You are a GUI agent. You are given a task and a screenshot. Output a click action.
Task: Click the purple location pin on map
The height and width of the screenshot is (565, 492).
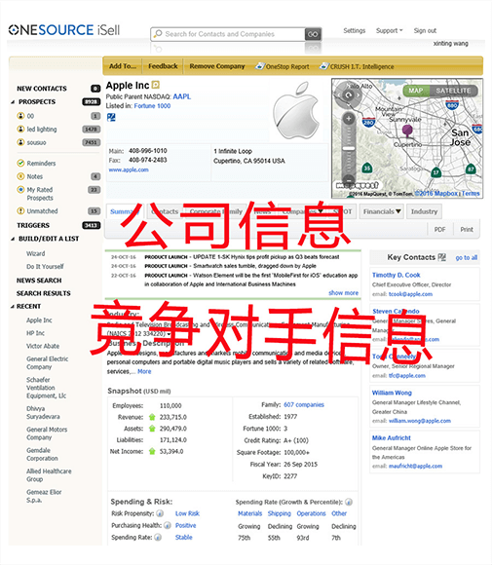(x=407, y=131)
